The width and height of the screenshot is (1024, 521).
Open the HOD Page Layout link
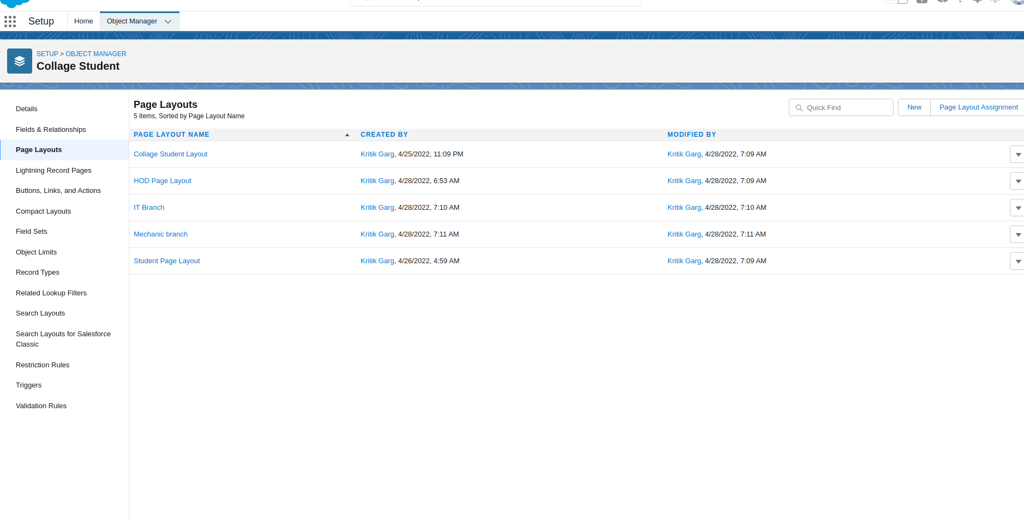point(162,180)
